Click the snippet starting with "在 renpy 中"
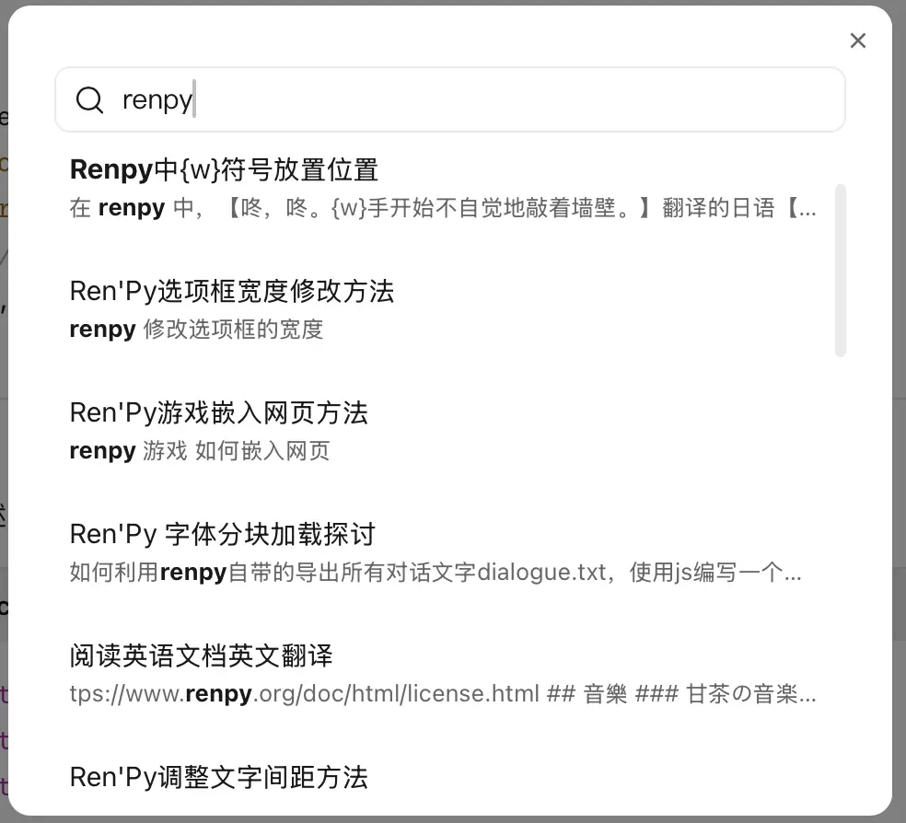This screenshot has height=823, width=906. pos(442,208)
